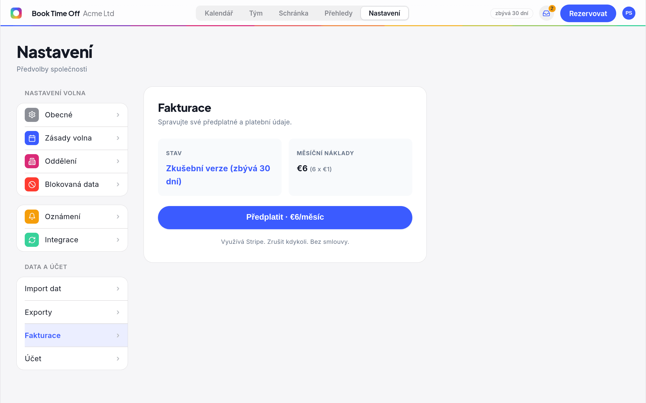Expand the Fakturace chevron in sidebar

tap(118, 335)
